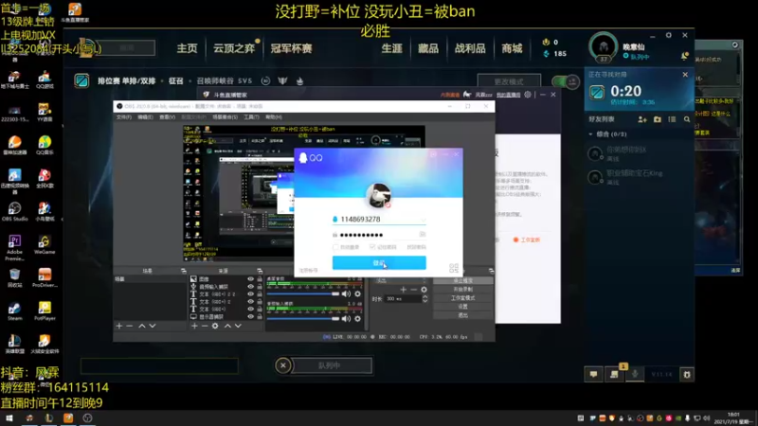Click the dock pop-out icon on 来源 panel
Viewport: 758px width, 426px height.
260,271
